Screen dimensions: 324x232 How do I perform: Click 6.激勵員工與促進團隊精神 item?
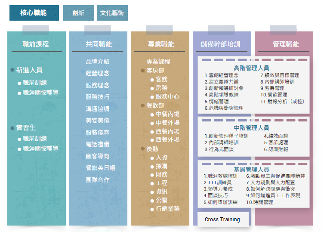point(276,176)
